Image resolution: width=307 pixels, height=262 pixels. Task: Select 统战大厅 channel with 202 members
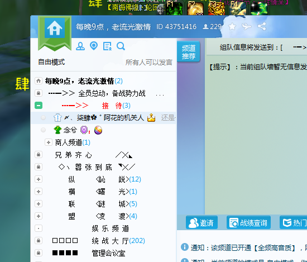pyautogui.click(x=118, y=241)
